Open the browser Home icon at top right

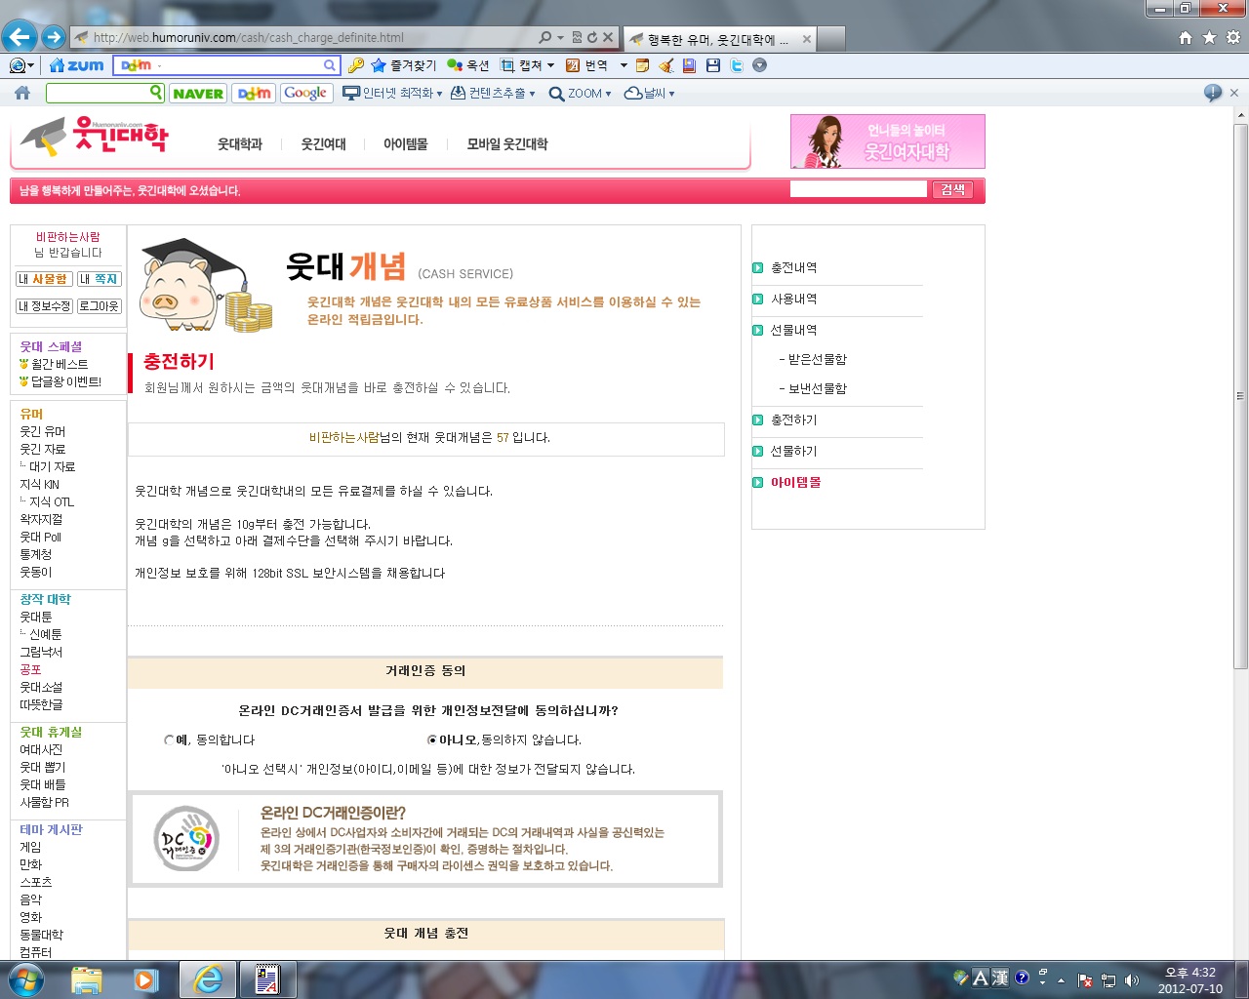[1186, 37]
